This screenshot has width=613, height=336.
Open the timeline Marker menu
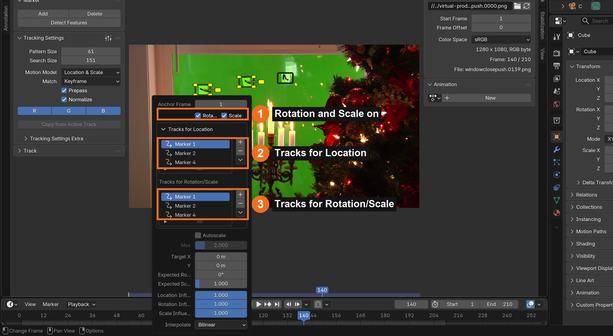[51, 304]
